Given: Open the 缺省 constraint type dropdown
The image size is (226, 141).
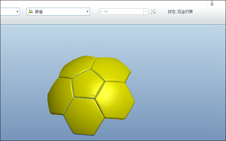Looking at the screenshot, I should point(58,12).
